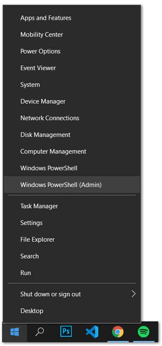
Task: Expand the Shut down or sign out arrow
Action: [x=133, y=294]
